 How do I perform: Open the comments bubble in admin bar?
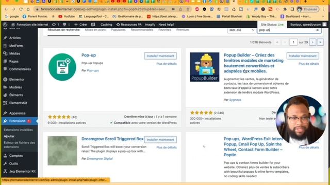tap(67, 25)
